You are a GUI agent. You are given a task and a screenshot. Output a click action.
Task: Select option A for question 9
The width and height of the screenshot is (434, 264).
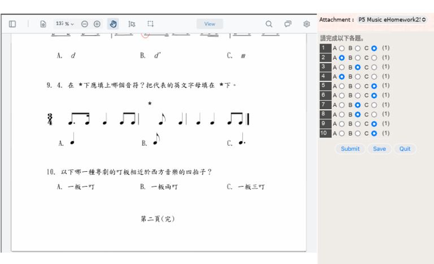342,124
